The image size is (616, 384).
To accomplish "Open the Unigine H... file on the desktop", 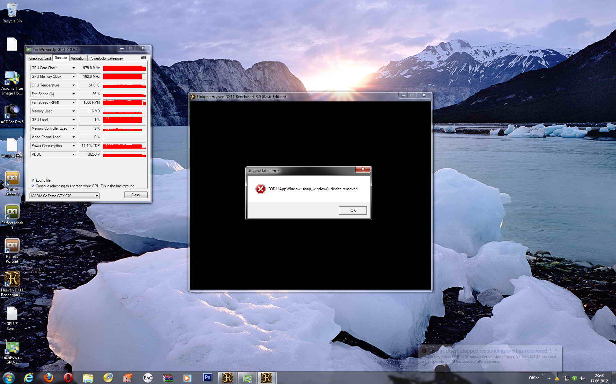I will click(x=12, y=148).
